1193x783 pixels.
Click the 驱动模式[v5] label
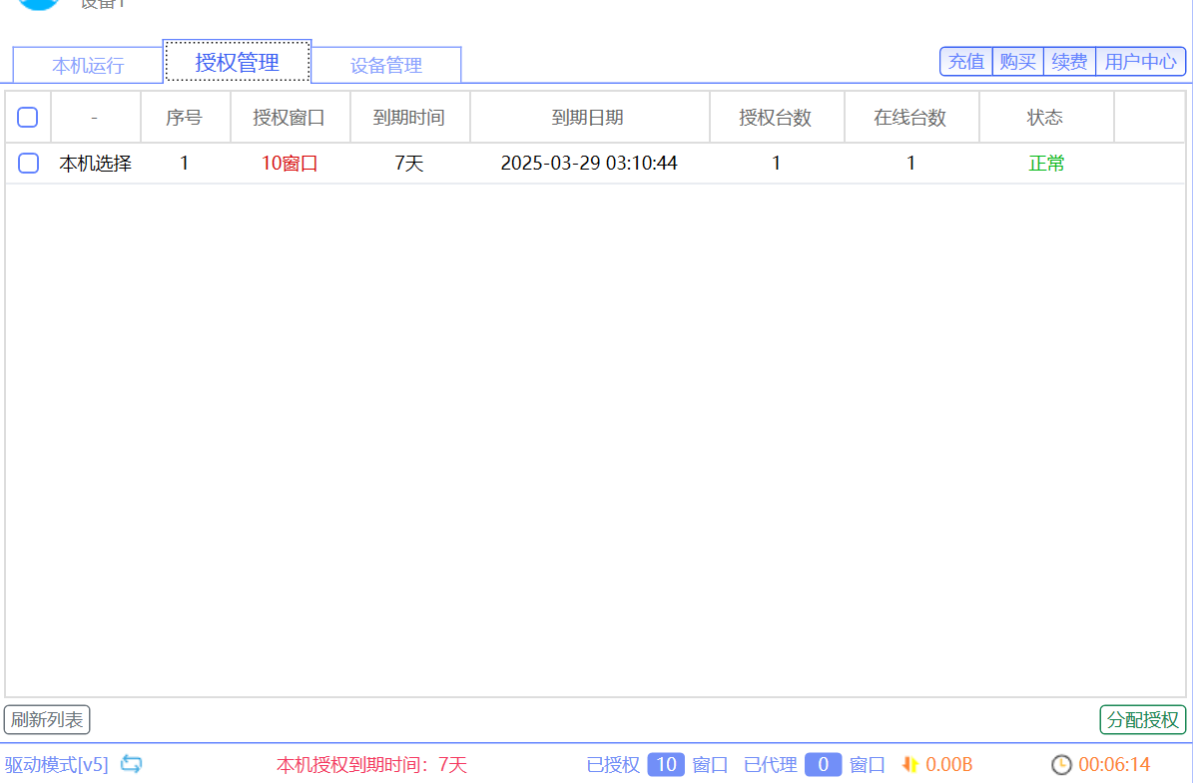(x=57, y=765)
